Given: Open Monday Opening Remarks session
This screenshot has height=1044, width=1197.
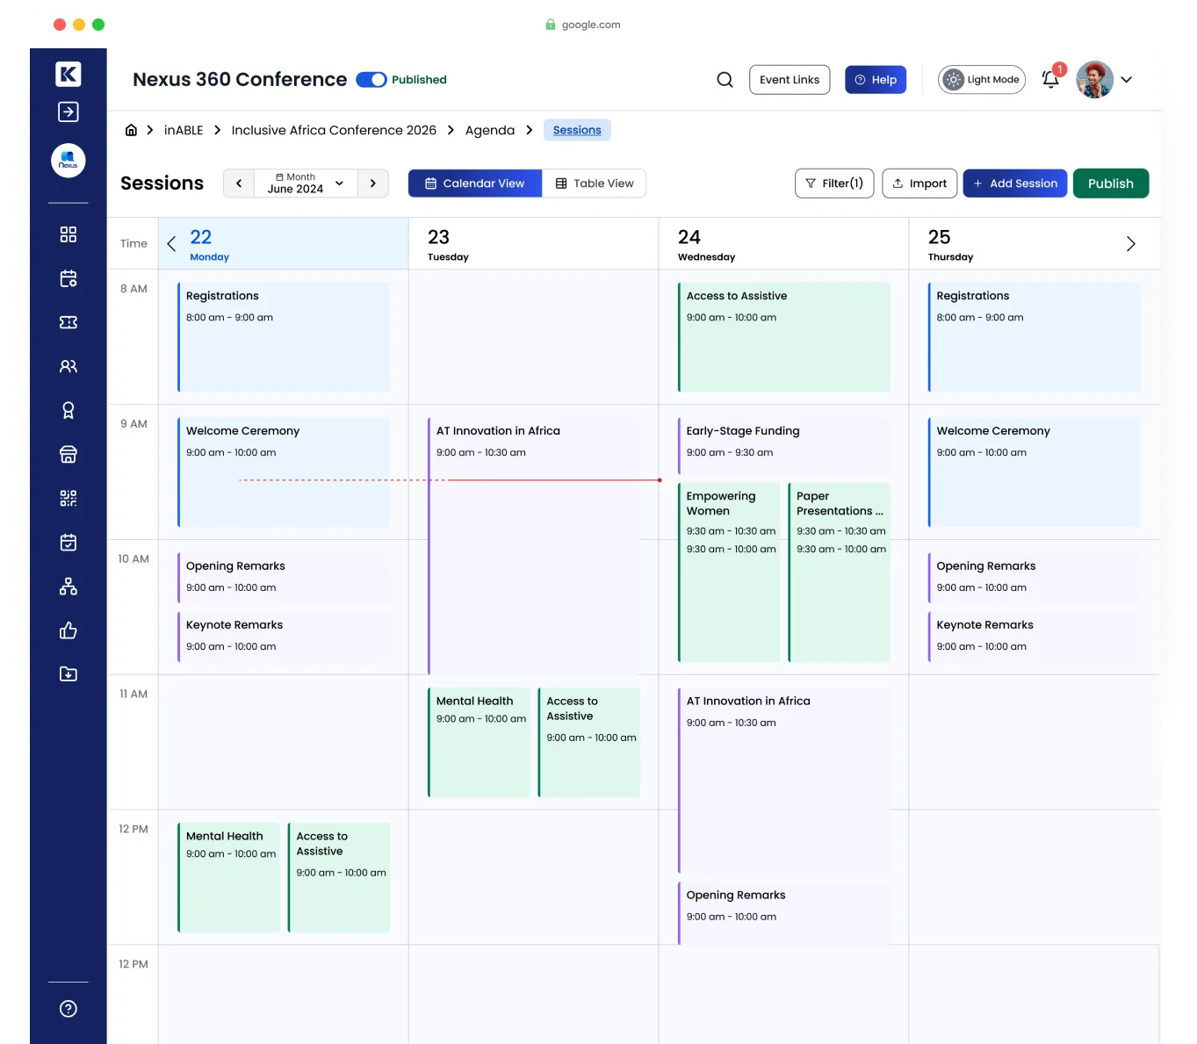Looking at the screenshot, I should (284, 578).
